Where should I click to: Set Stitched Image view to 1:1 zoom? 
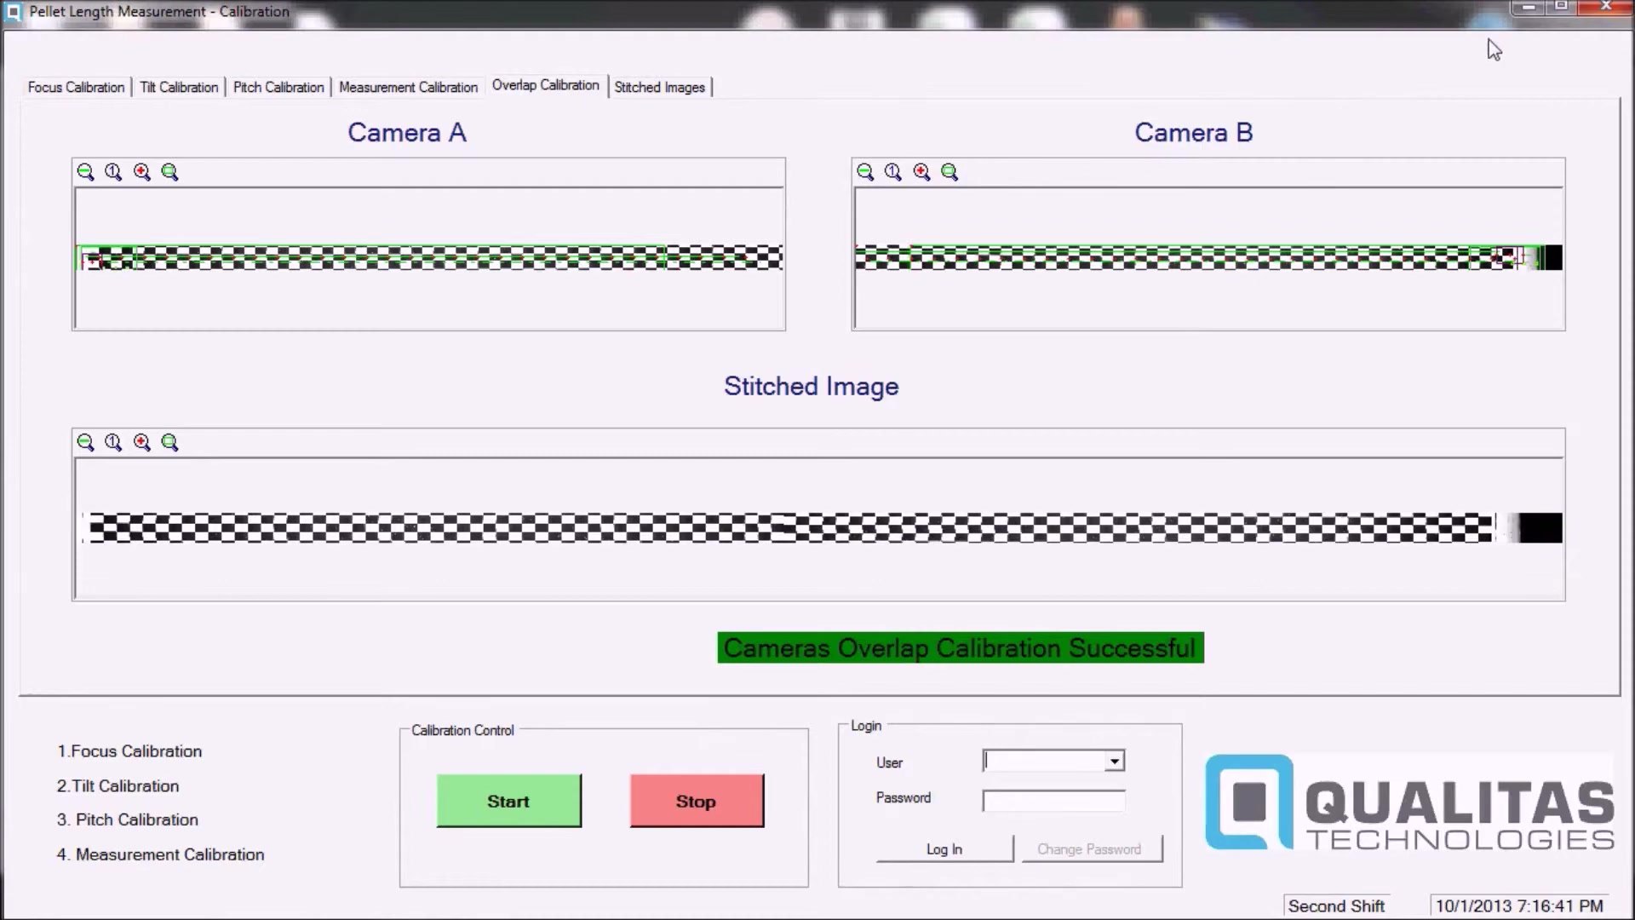click(x=113, y=442)
